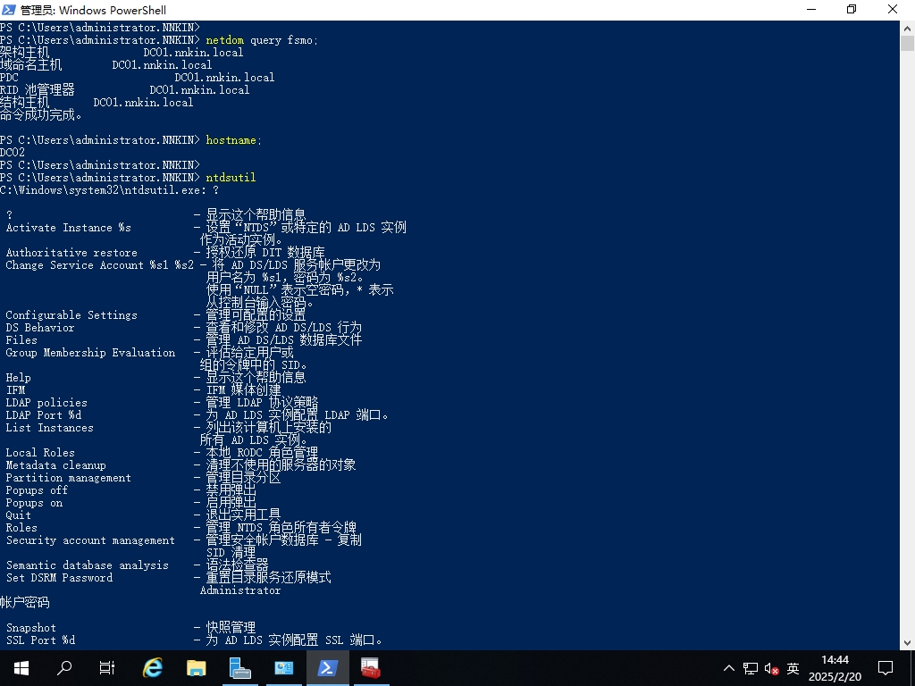
Task: Select the PowerShell taskbar icon
Action: click(327, 667)
